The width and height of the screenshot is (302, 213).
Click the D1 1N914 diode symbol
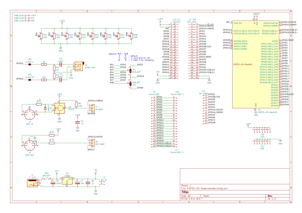[45, 108]
